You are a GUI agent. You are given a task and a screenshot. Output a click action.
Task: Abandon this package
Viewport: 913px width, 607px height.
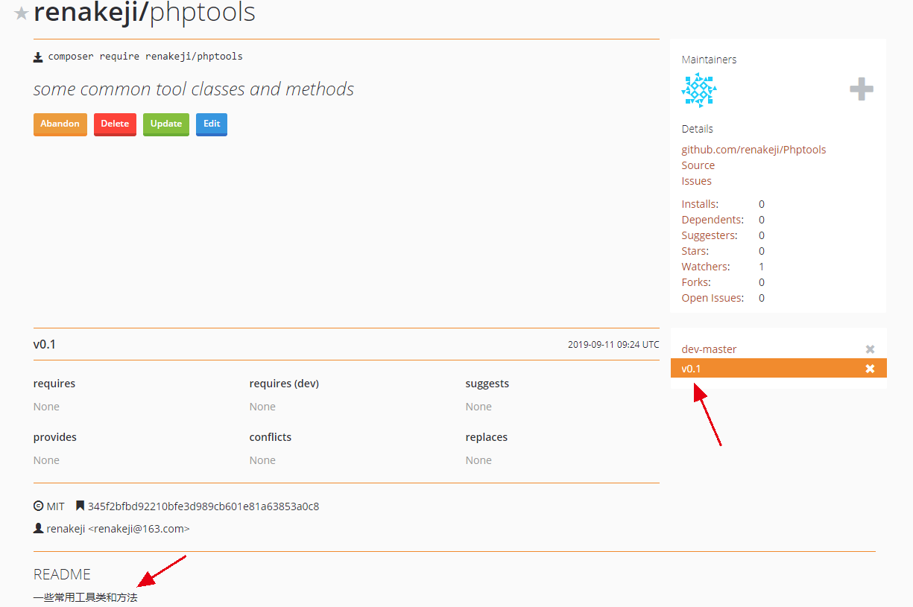(x=60, y=124)
